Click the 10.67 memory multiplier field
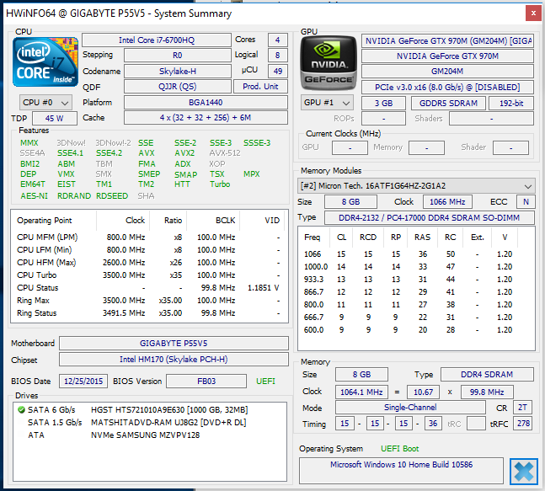Screen dimensions: 545x491 (x=423, y=392)
